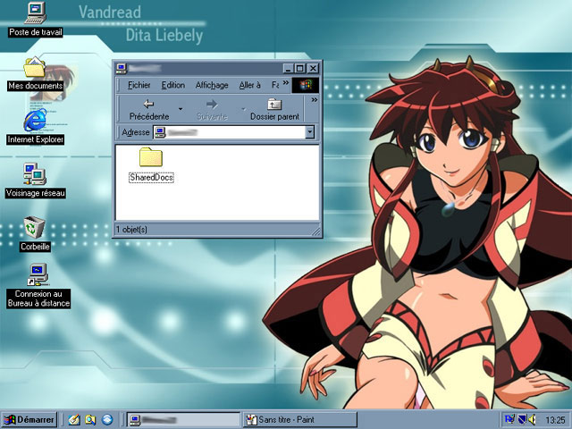Open Voisinage réseau desktop icon
The height and width of the screenshot is (429, 572).
(35, 173)
